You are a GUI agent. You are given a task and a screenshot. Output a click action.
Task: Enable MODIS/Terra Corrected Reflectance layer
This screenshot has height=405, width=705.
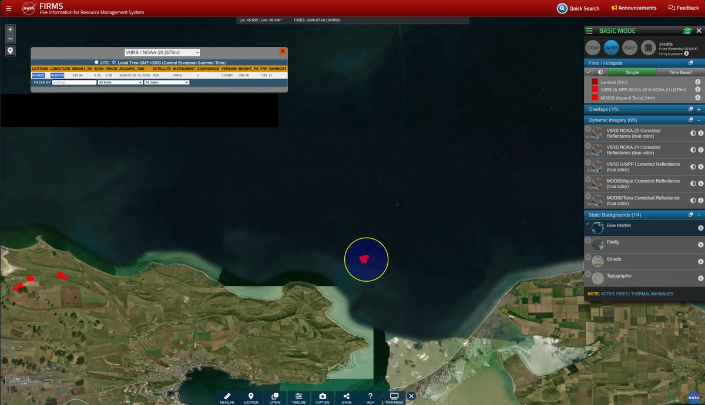pyautogui.click(x=588, y=196)
